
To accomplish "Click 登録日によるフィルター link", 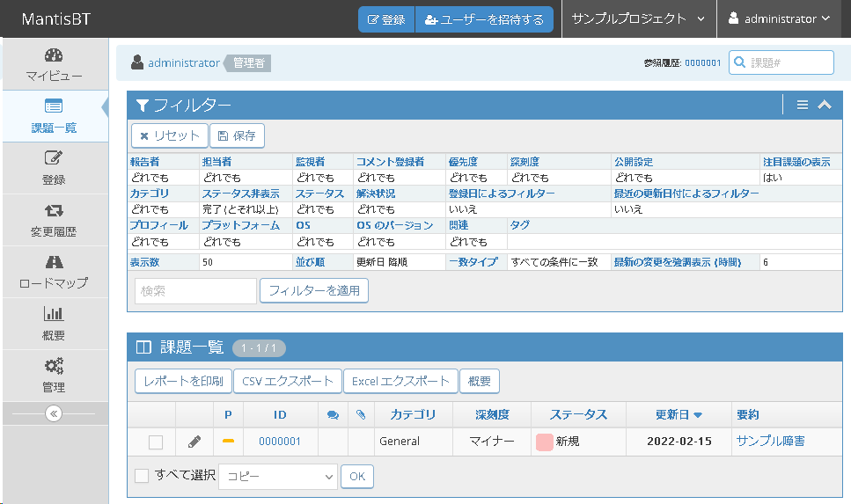I will (x=502, y=194).
